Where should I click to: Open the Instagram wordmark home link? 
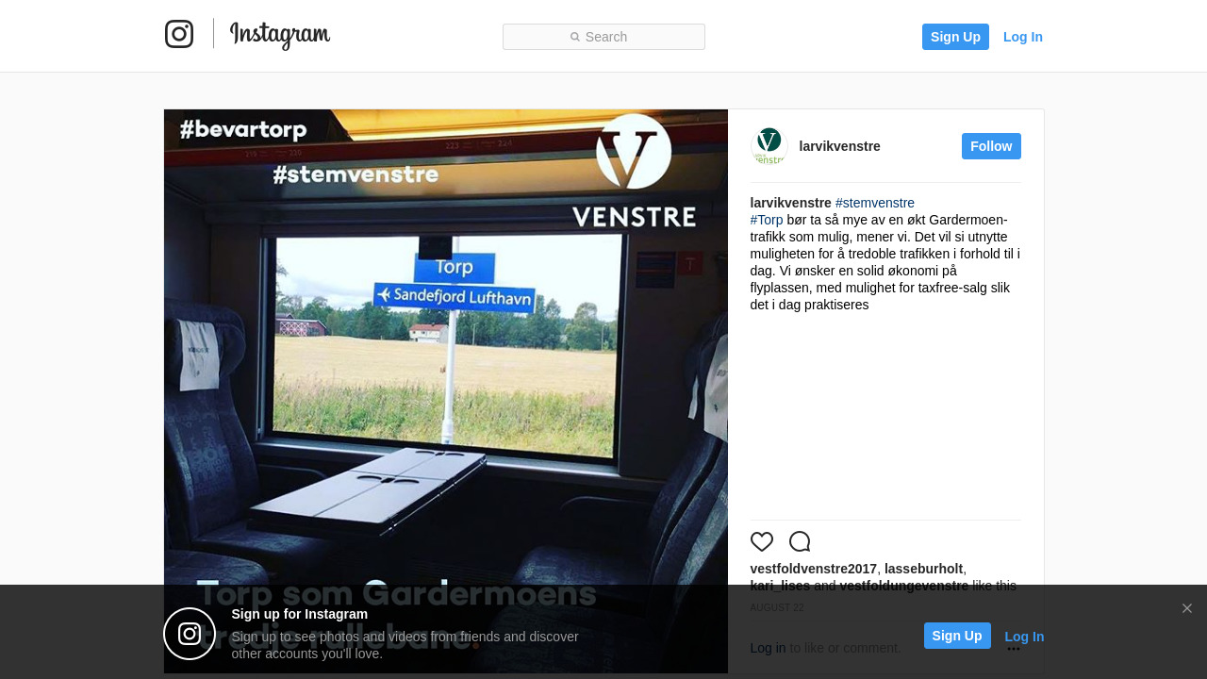coord(280,35)
